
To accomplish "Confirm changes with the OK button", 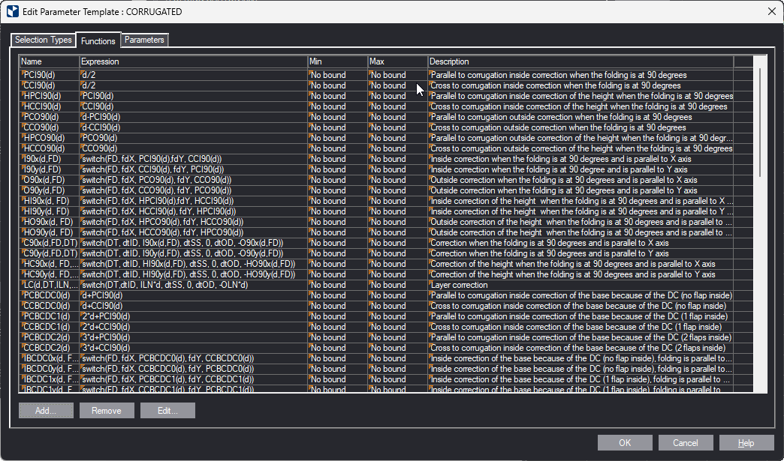I will pos(625,443).
